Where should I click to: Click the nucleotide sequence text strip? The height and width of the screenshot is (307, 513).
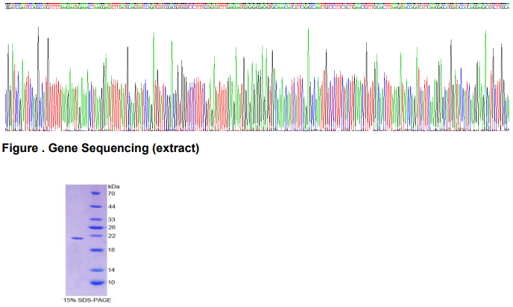(x=257, y=7)
